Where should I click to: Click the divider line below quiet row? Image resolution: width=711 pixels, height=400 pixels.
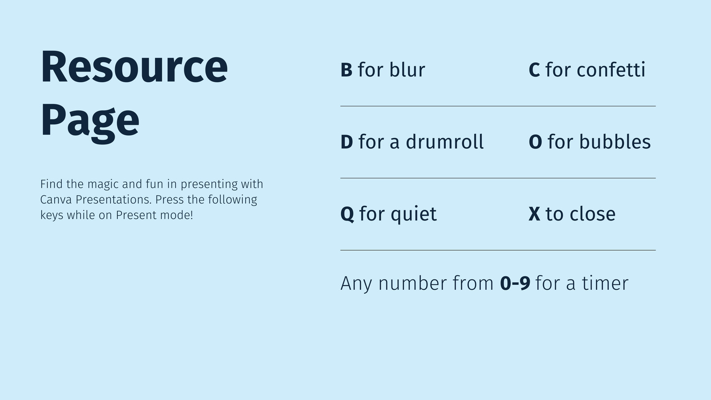pos(498,250)
